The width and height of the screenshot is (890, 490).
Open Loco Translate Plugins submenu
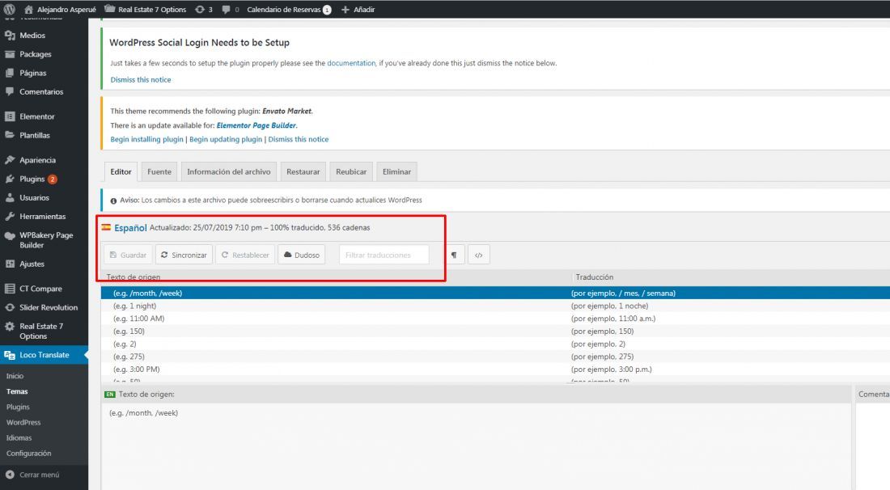18,407
